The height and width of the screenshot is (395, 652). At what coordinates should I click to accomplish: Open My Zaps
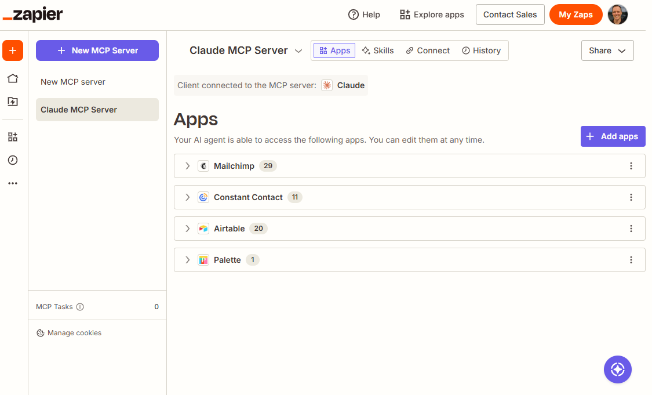(x=575, y=15)
